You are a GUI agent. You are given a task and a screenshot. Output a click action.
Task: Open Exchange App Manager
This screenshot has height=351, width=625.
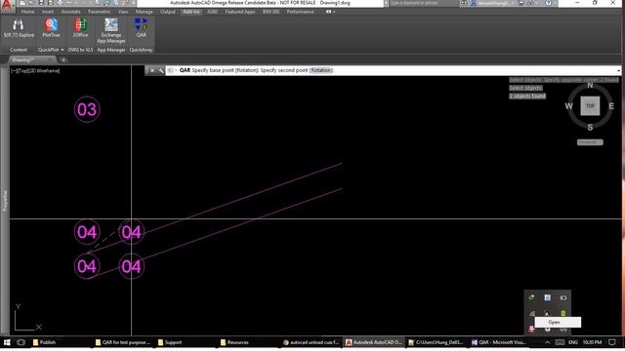(x=111, y=31)
